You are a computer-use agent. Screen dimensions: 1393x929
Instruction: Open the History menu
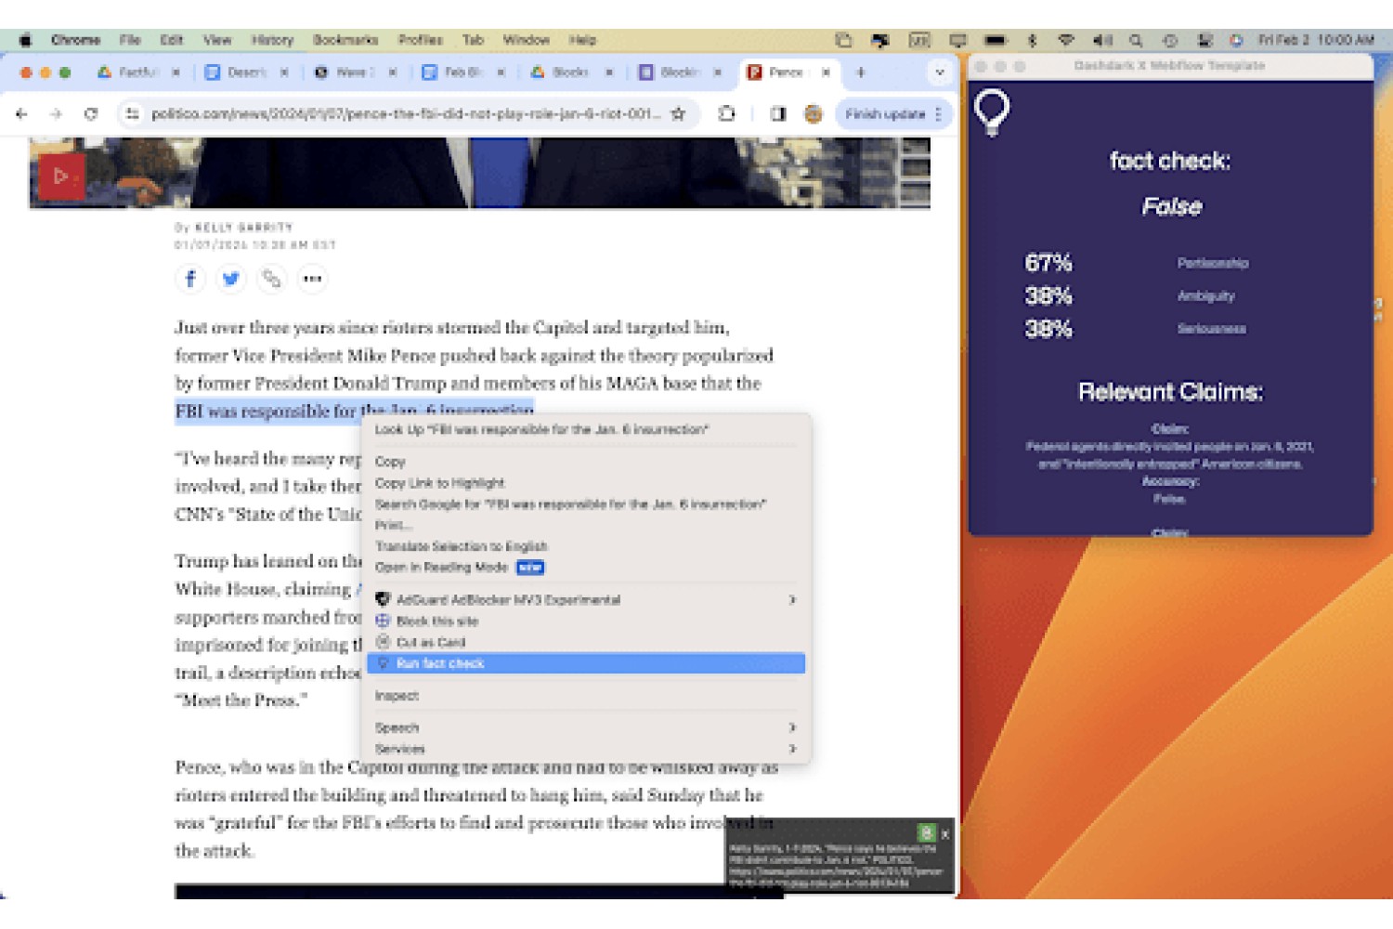click(x=272, y=40)
